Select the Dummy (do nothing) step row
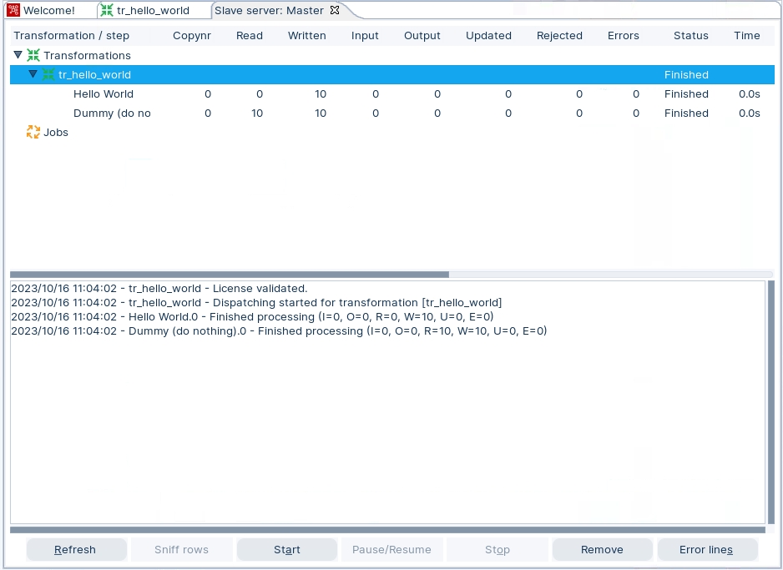 [x=112, y=113]
